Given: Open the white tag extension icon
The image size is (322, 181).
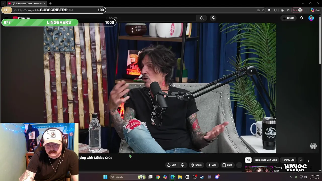Looking at the screenshot, I should pos(269,10).
